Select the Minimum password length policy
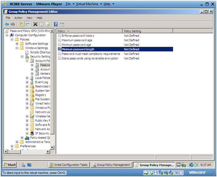Screen dimensions: 217x177 [78, 49]
